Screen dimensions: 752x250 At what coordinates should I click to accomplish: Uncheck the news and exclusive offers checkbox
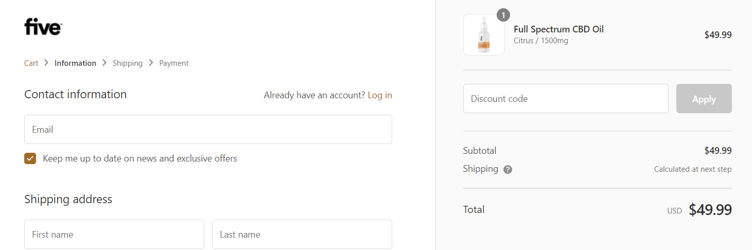[30, 158]
